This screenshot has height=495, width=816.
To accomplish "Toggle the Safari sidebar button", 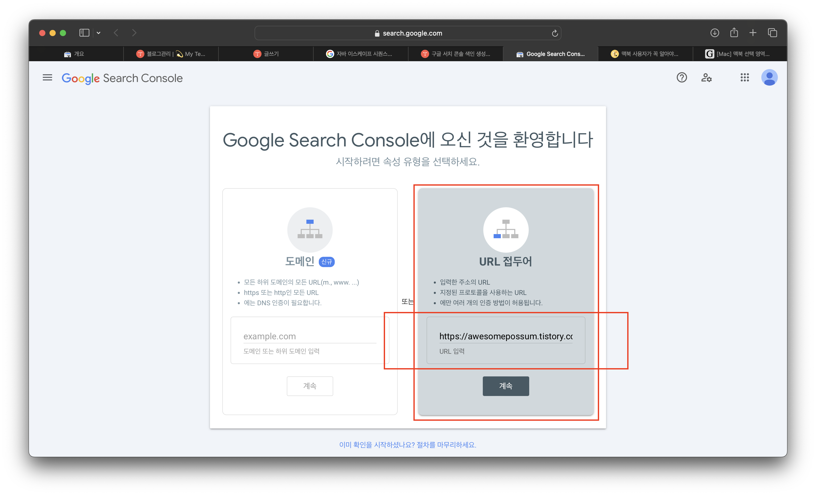I will (x=84, y=33).
